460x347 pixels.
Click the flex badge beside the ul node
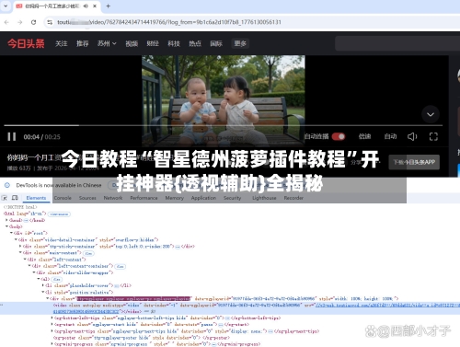(57, 279)
